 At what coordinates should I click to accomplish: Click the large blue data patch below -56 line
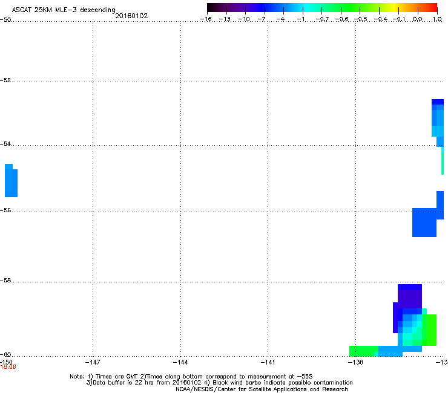click(424, 222)
